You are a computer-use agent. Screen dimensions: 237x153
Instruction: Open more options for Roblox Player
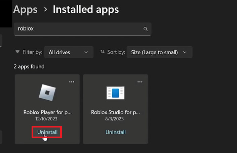click(72, 82)
